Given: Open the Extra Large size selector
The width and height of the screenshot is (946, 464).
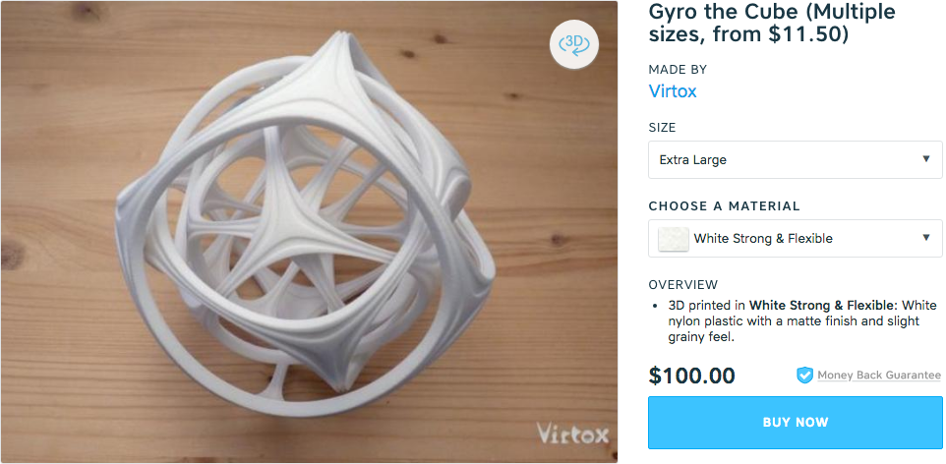Looking at the screenshot, I should pos(796,160).
